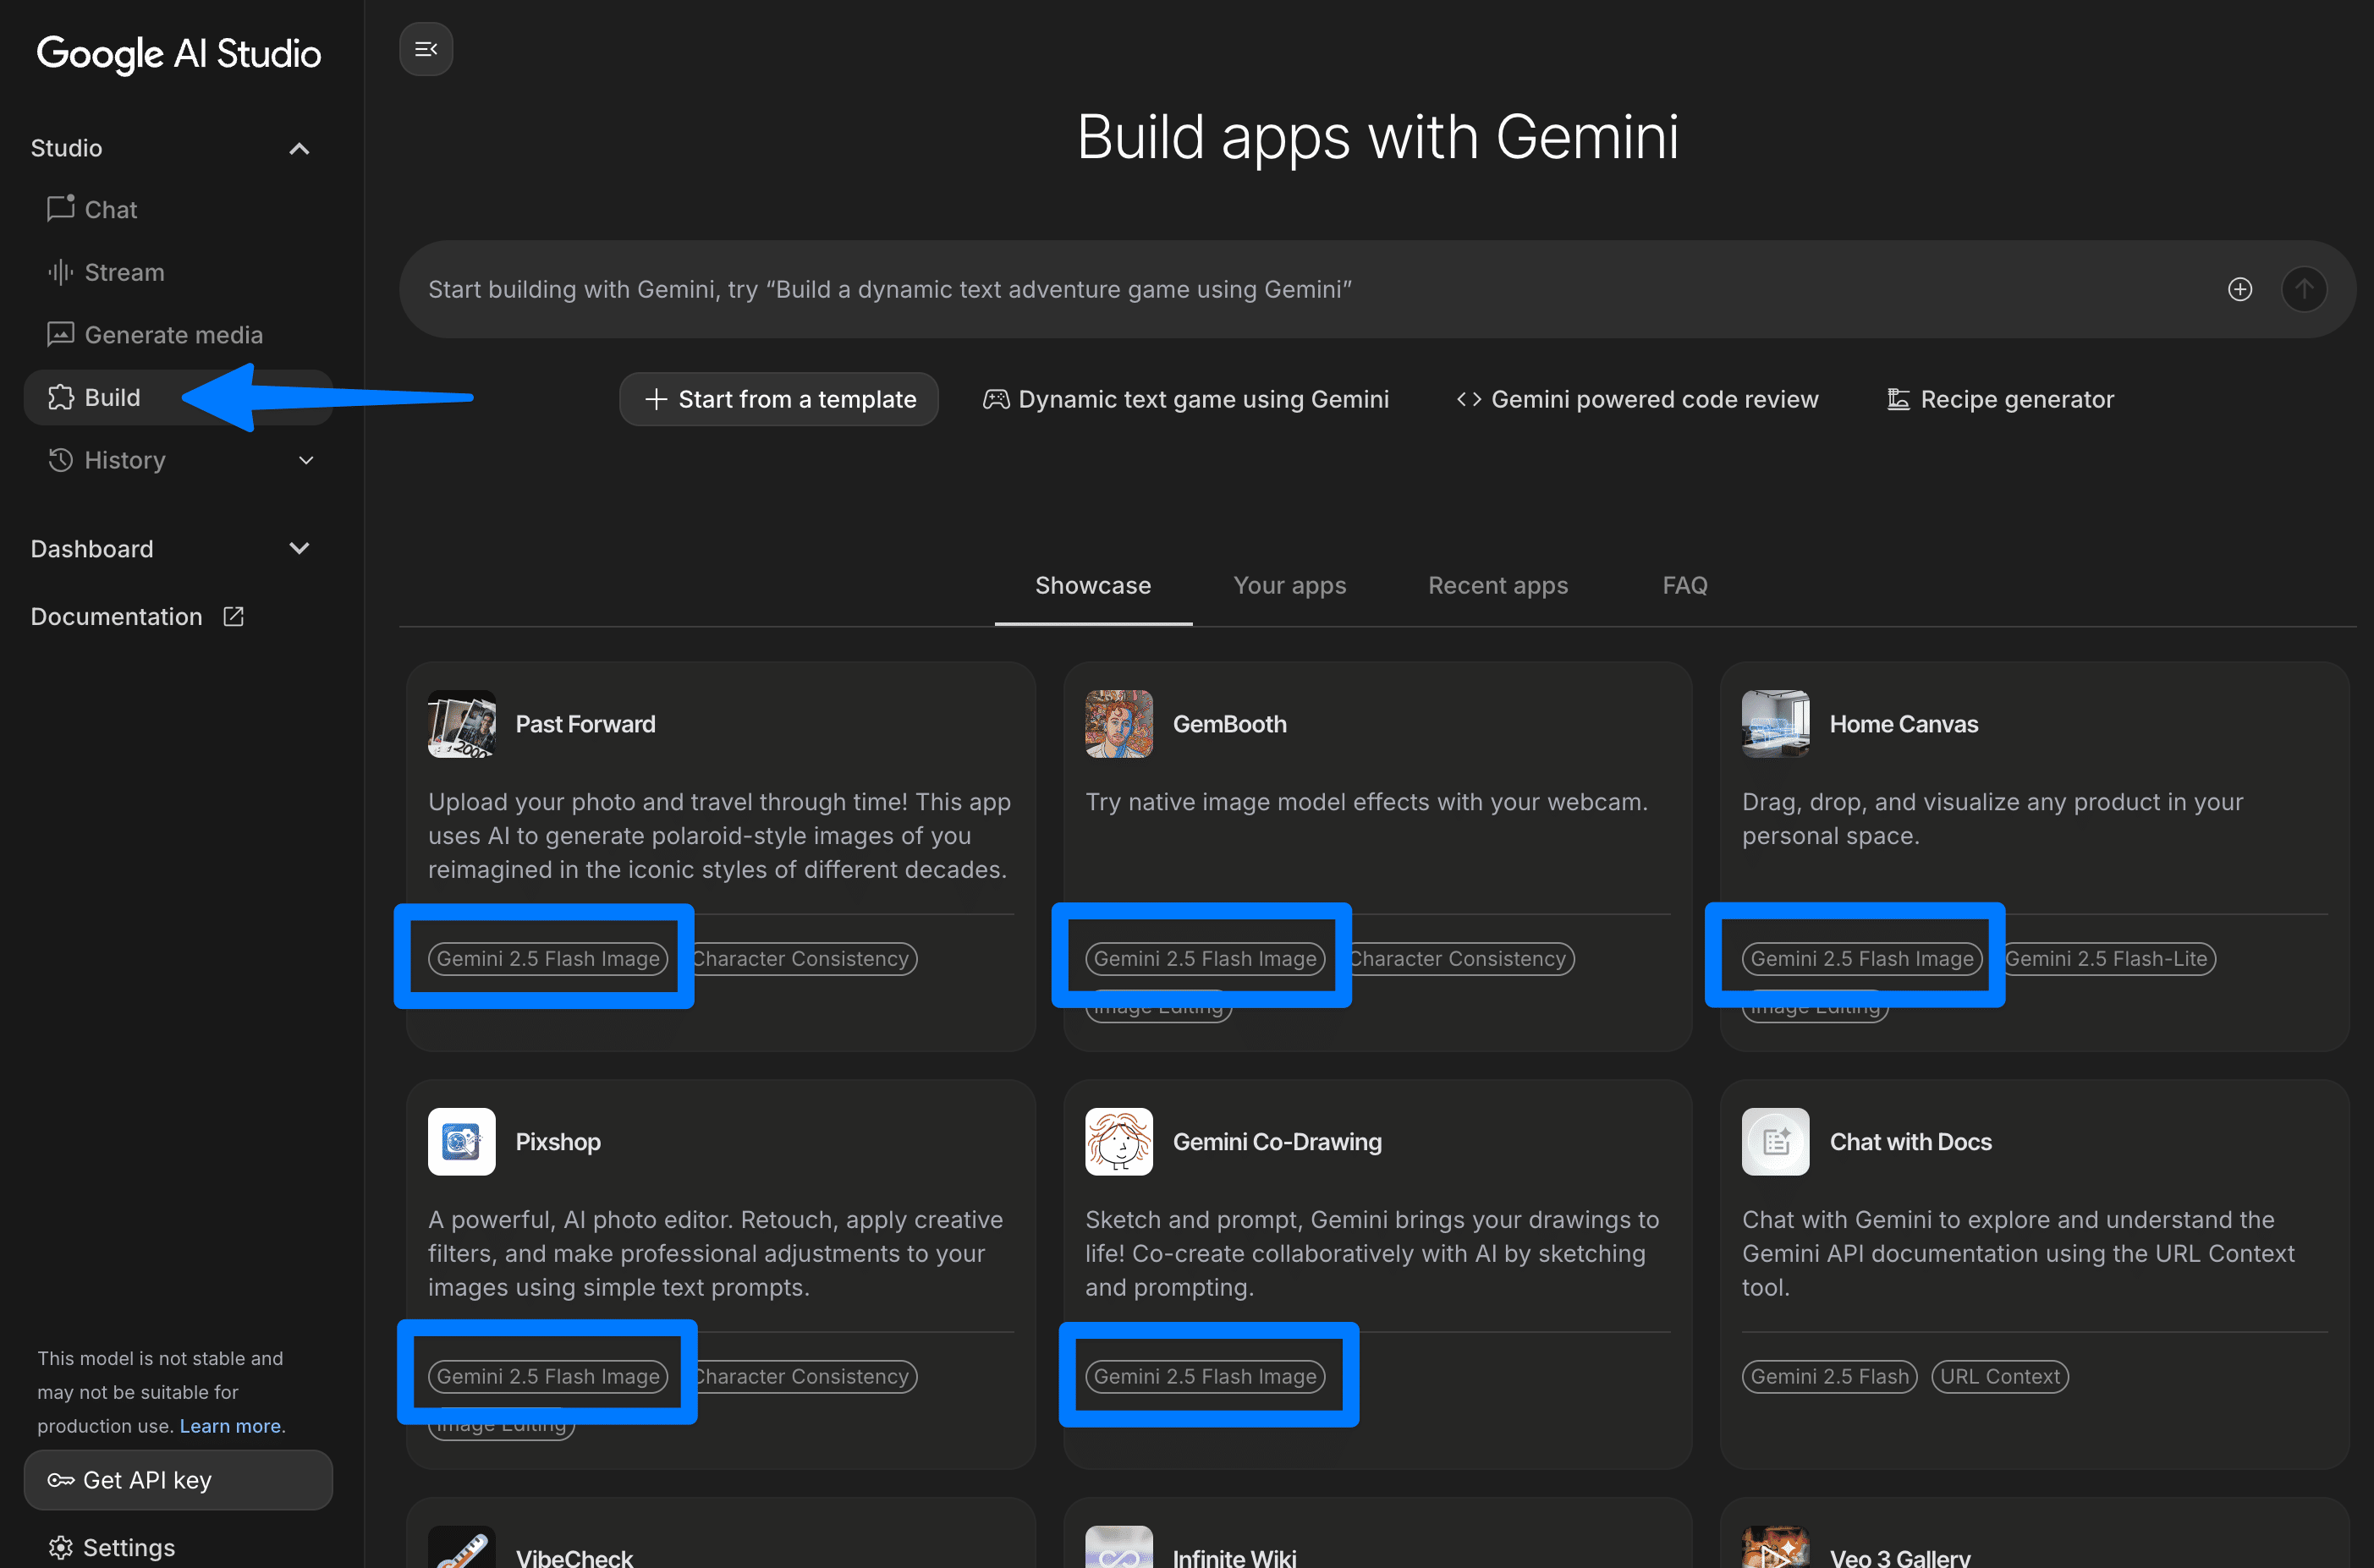Open Chat from the sidebar

(x=110, y=209)
